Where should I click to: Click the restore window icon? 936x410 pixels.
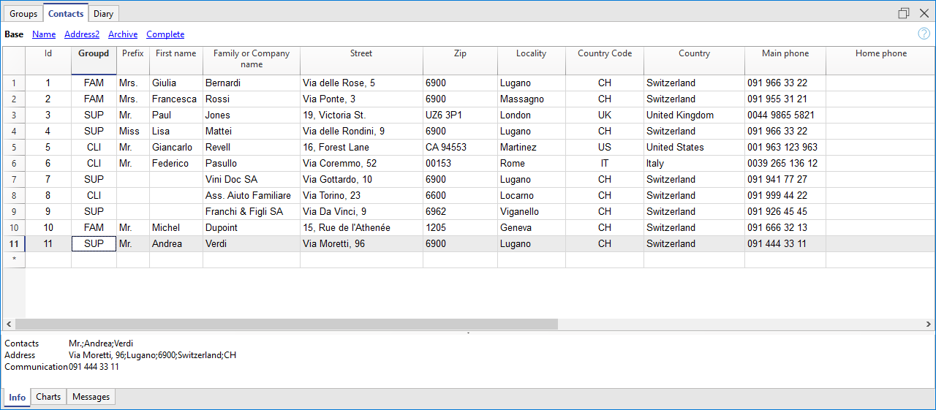coord(904,13)
